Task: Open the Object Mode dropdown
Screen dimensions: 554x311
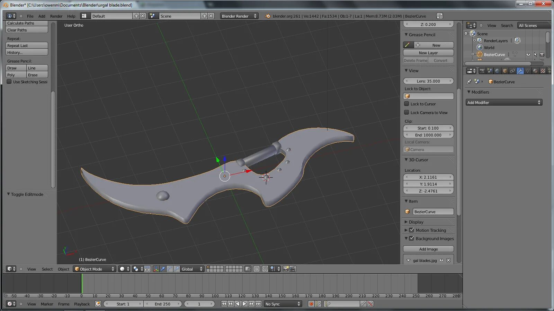Action: (x=94, y=269)
